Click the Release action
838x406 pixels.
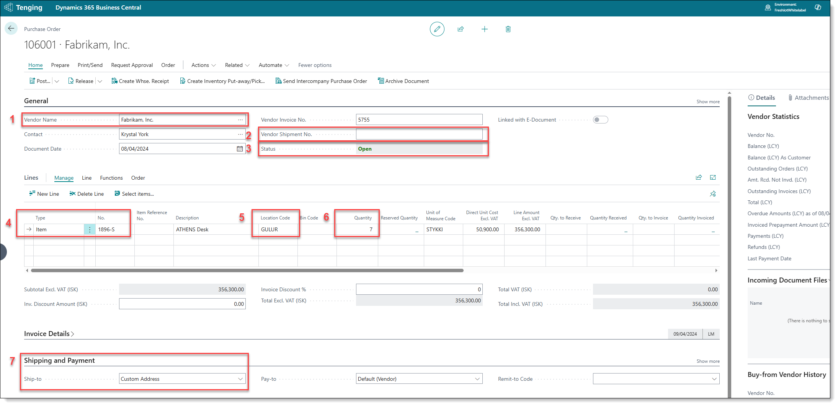pos(81,81)
